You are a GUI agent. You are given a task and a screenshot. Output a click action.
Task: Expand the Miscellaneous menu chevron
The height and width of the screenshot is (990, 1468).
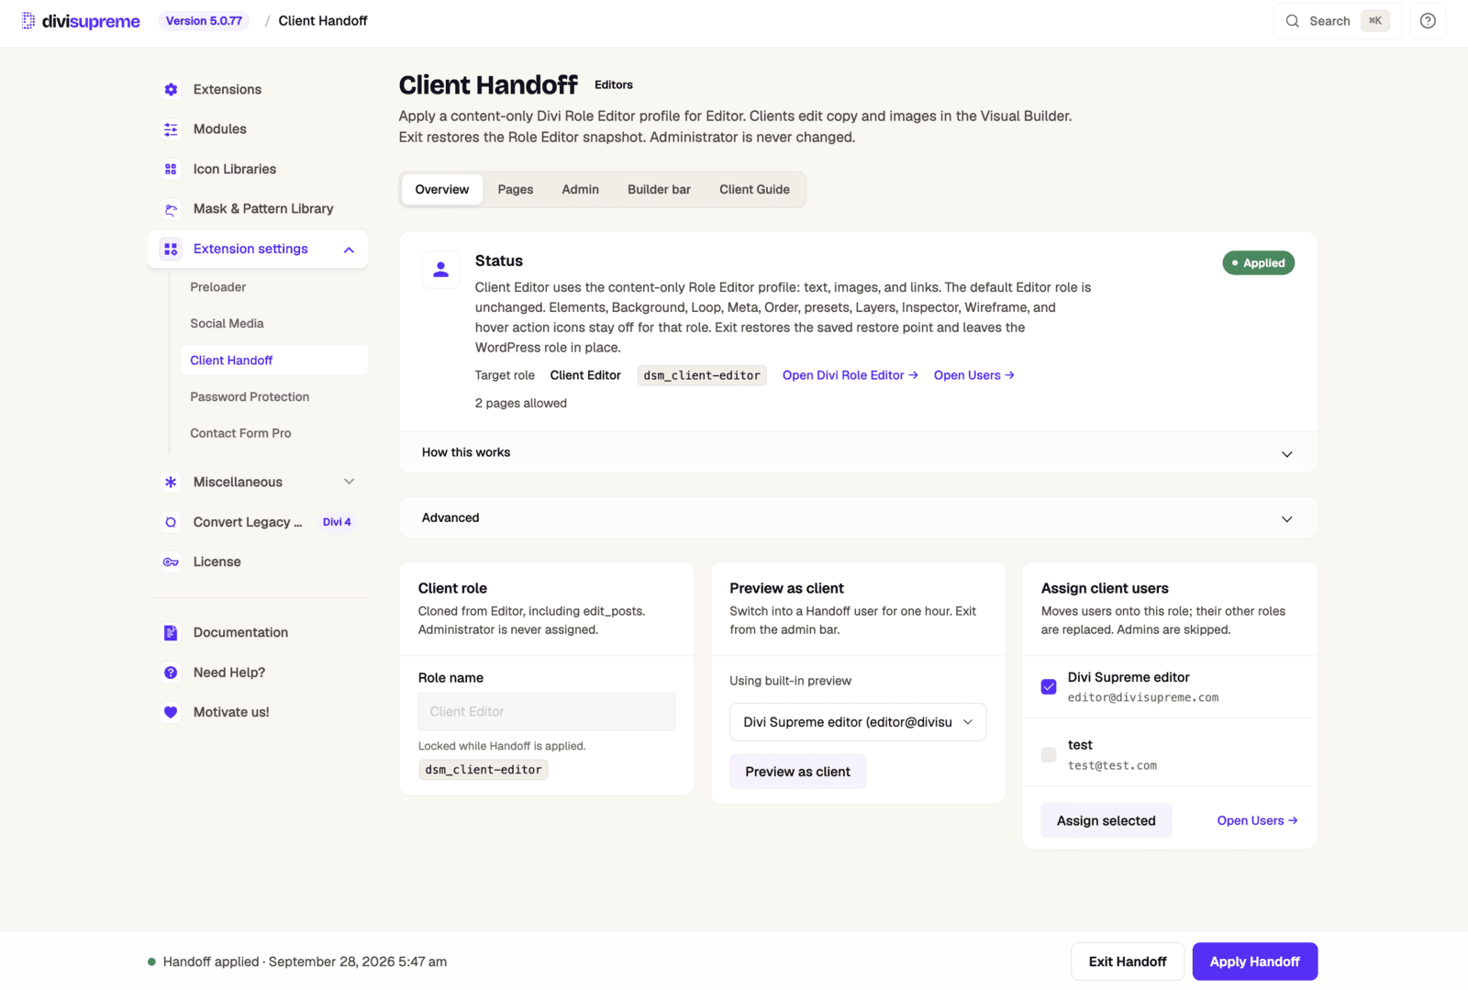(x=349, y=482)
